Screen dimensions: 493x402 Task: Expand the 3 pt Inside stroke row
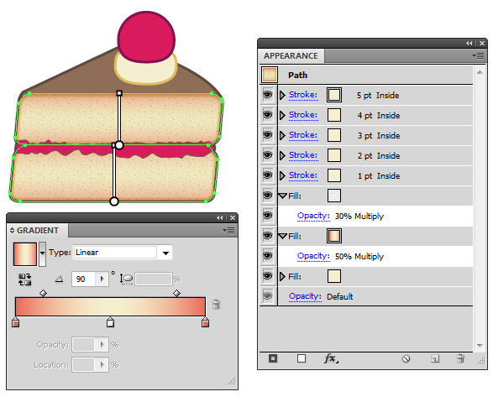tap(282, 135)
